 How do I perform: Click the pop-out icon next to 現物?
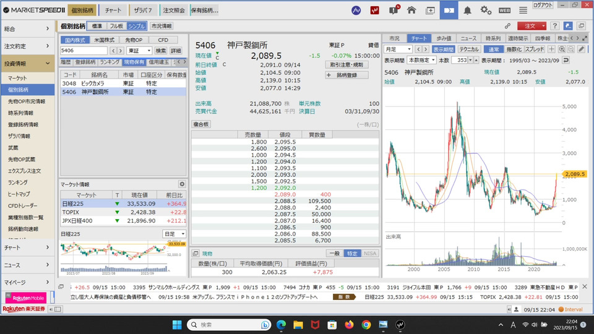click(x=196, y=254)
